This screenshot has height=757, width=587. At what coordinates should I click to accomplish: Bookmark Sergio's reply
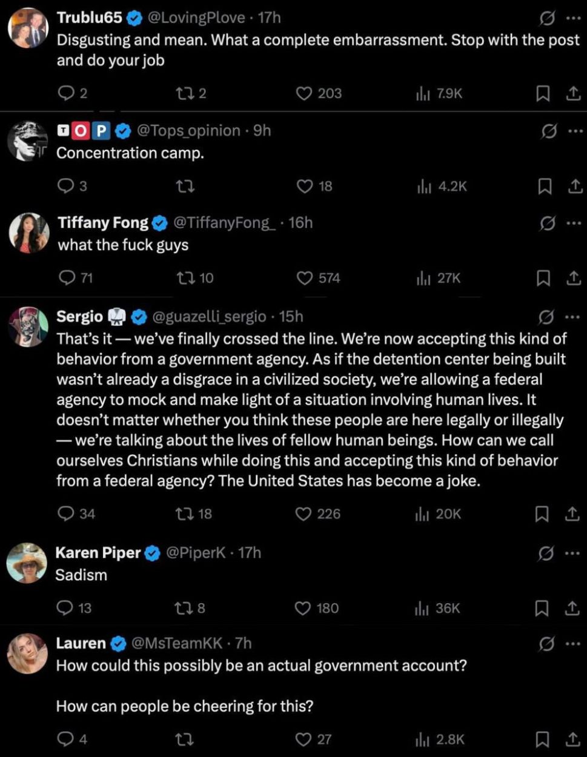coord(542,514)
